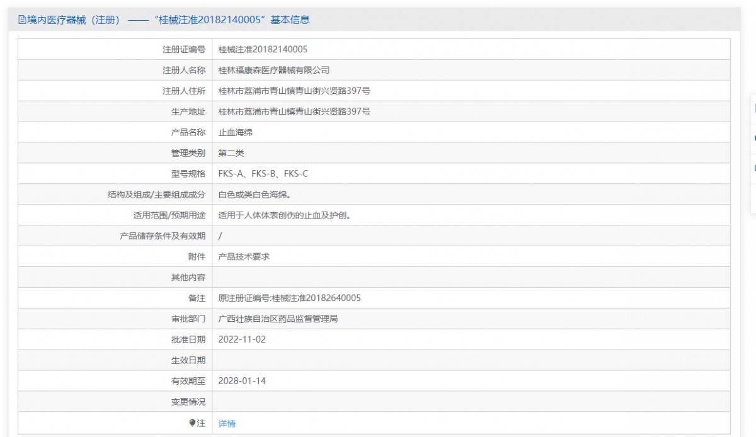The width and height of the screenshot is (756, 437).
Task: Select the slash value in the 产品储存条件及有效期 row
Action: click(x=220, y=236)
